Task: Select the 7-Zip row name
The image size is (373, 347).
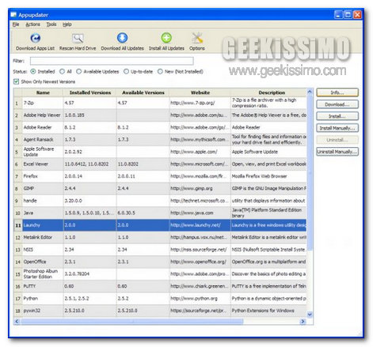Action: point(29,103)
